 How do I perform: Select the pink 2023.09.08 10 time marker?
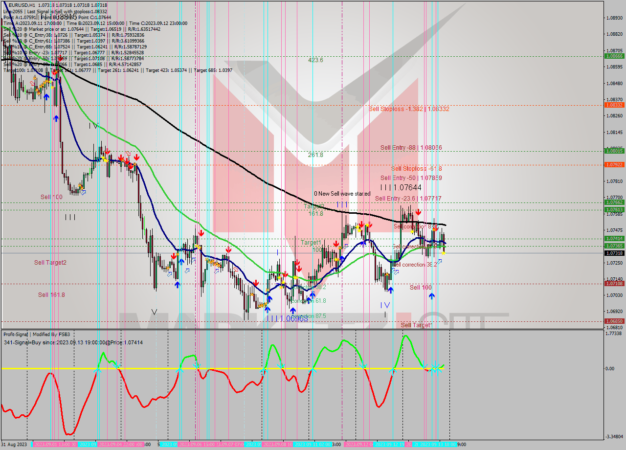click(278, 445)
